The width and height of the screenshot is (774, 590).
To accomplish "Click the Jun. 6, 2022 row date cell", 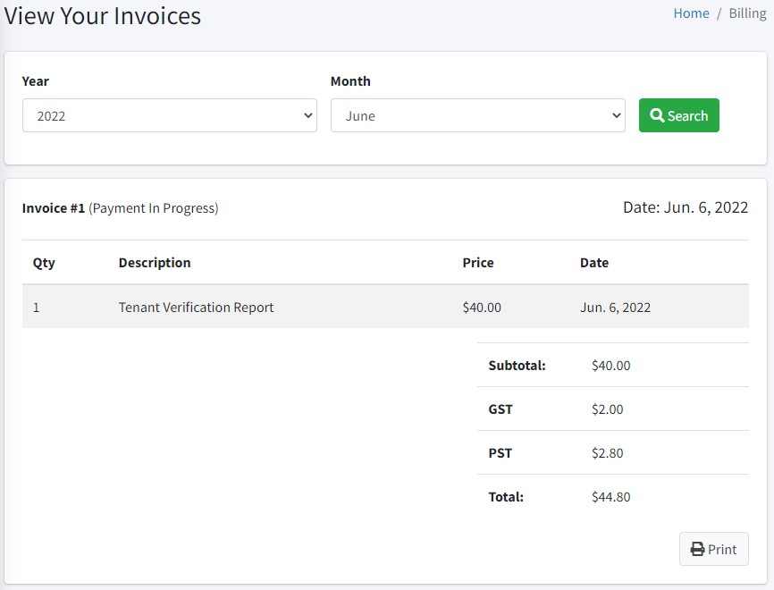I will 615,308.
